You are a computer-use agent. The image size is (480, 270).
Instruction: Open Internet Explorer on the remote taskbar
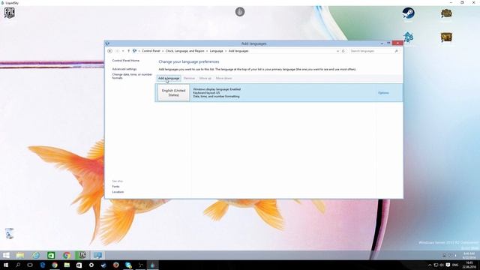36,255
